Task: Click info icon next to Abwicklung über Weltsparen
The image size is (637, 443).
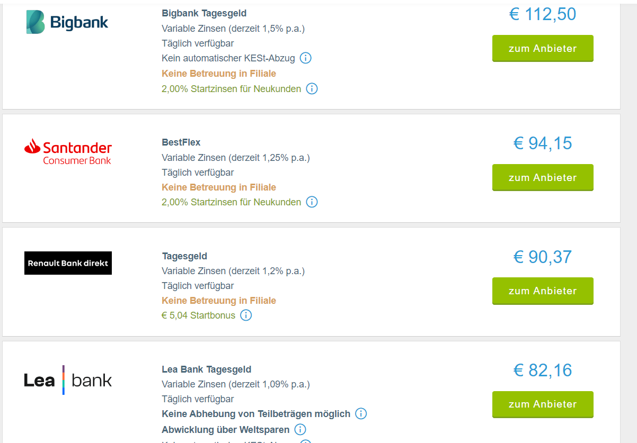Action: click(300, 429)
